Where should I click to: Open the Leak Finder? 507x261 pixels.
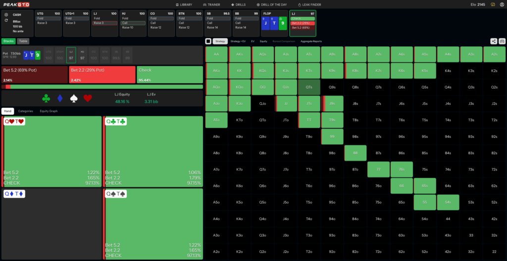[309, 4]
